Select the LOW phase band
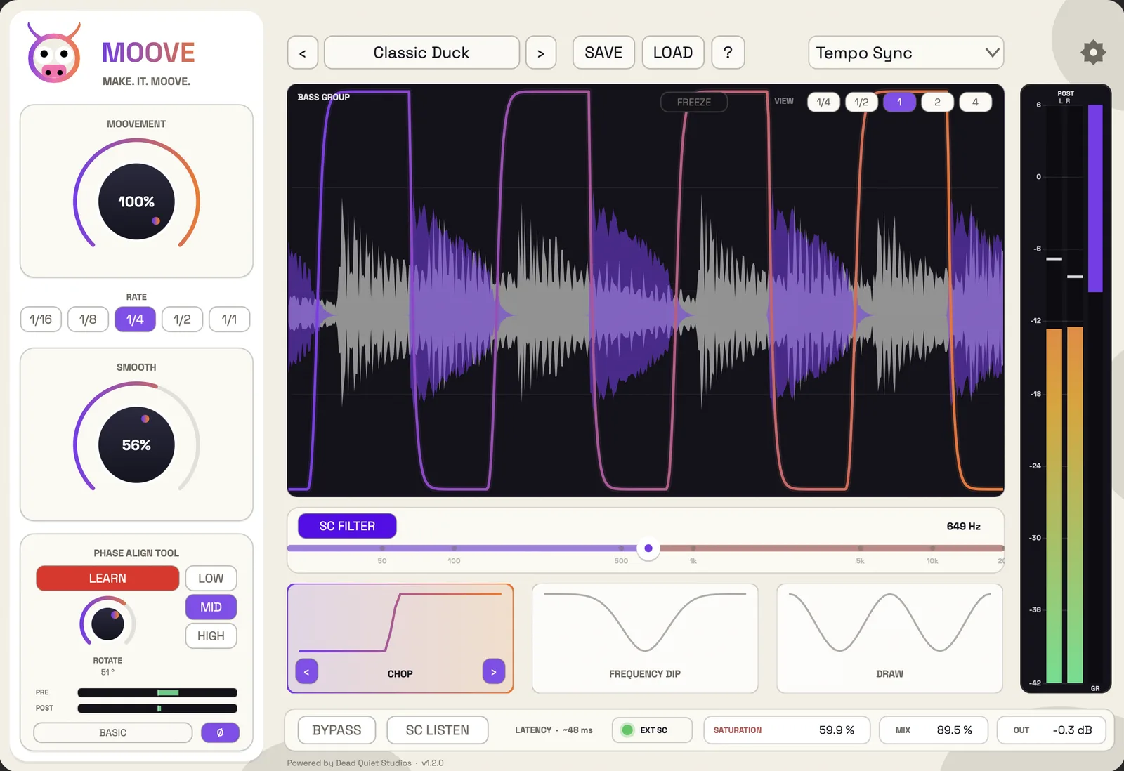This screenshot has width=1124, height=771. coord(211,579)
